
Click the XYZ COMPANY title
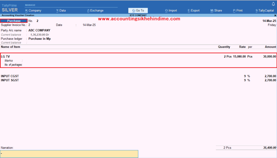(138, 15)
